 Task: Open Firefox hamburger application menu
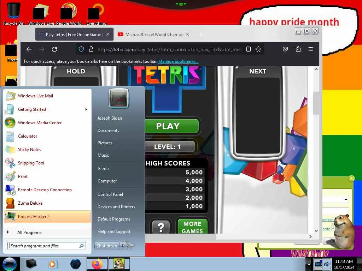point(311,49)
